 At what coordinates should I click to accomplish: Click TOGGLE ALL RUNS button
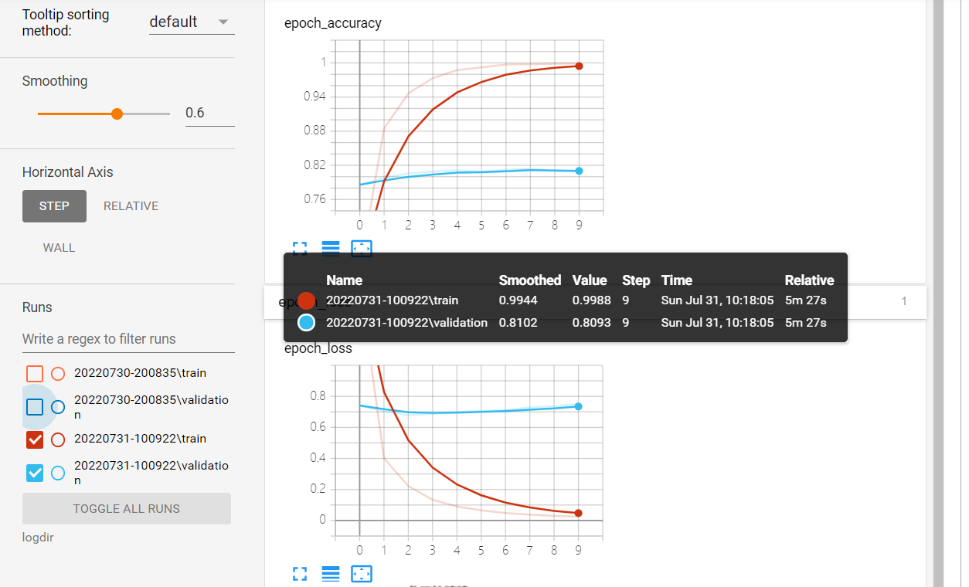click(x=127, y=509)
